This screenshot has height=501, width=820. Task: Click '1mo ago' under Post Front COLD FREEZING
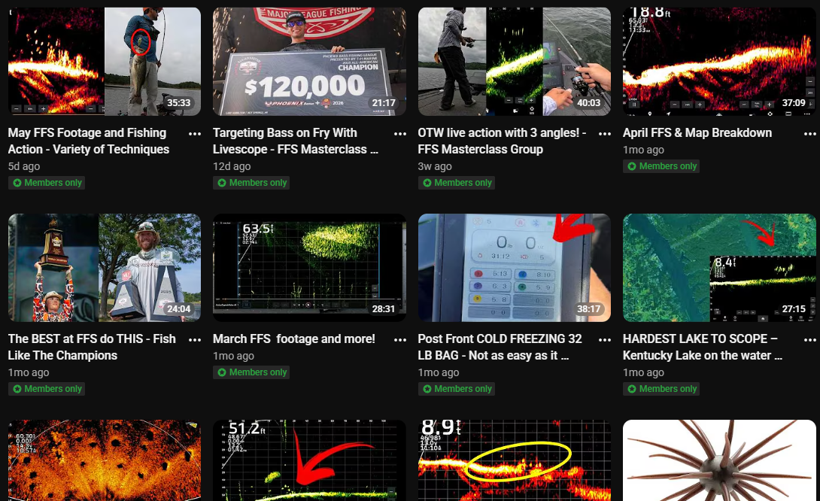(x=439, y=372)
